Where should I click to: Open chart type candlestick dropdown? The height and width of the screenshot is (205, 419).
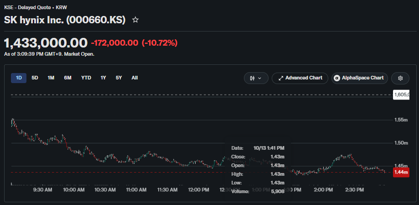click(256, 78)
